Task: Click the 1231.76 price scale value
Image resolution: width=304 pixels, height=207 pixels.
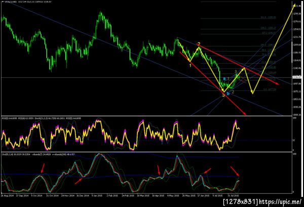Action: [297, 37]
